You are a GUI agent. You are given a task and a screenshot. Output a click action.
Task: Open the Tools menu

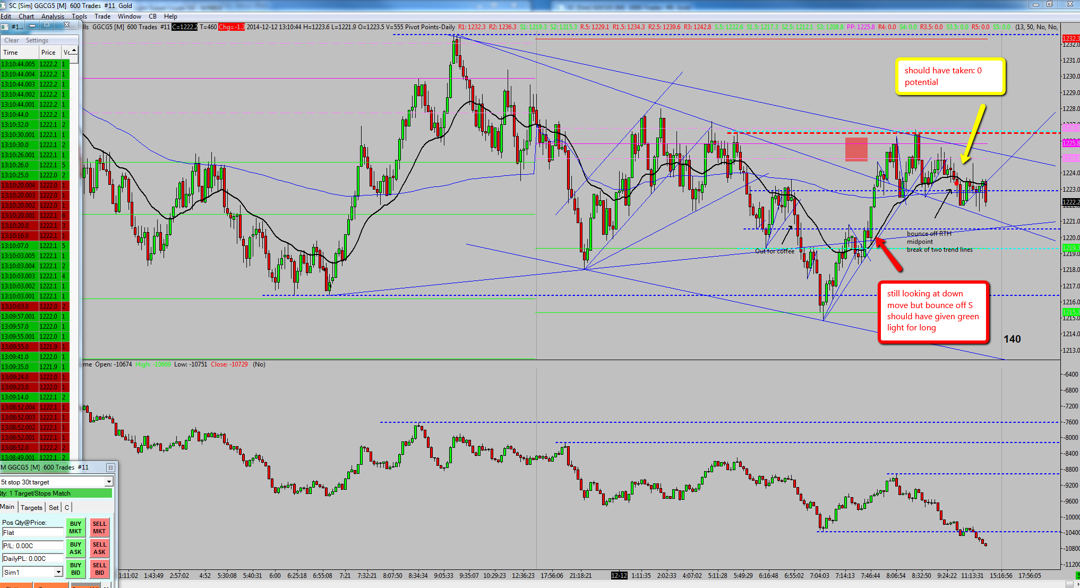pos(79,16)
